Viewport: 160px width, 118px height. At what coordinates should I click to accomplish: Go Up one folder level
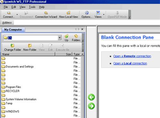click(x=67, y=38)
